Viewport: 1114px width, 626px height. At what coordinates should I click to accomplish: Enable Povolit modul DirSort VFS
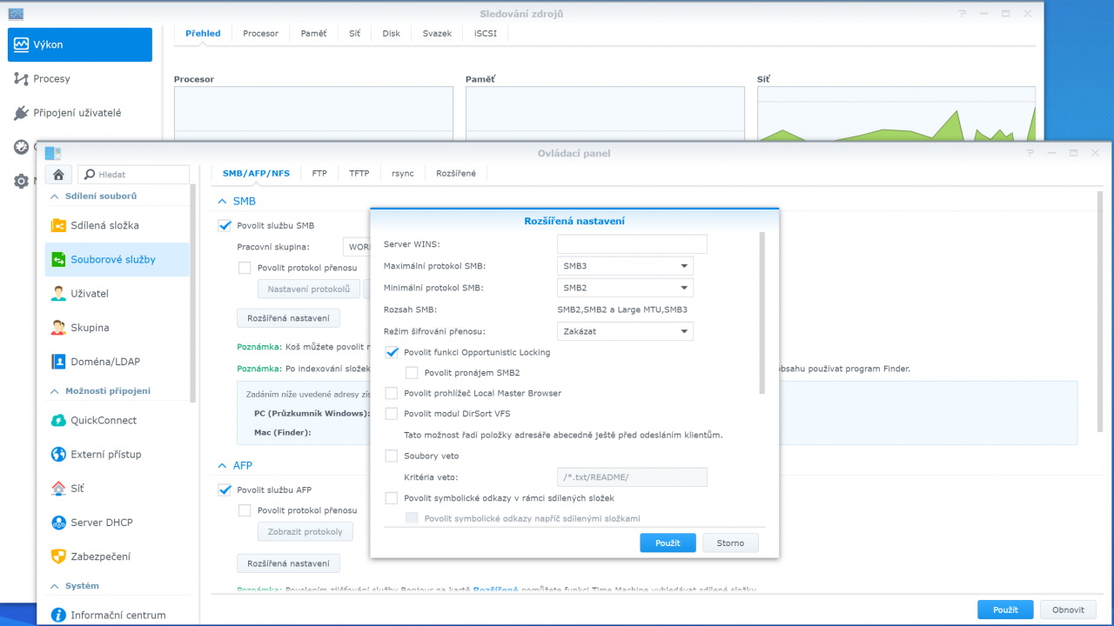pyautogui.click(x=392, y=414)
